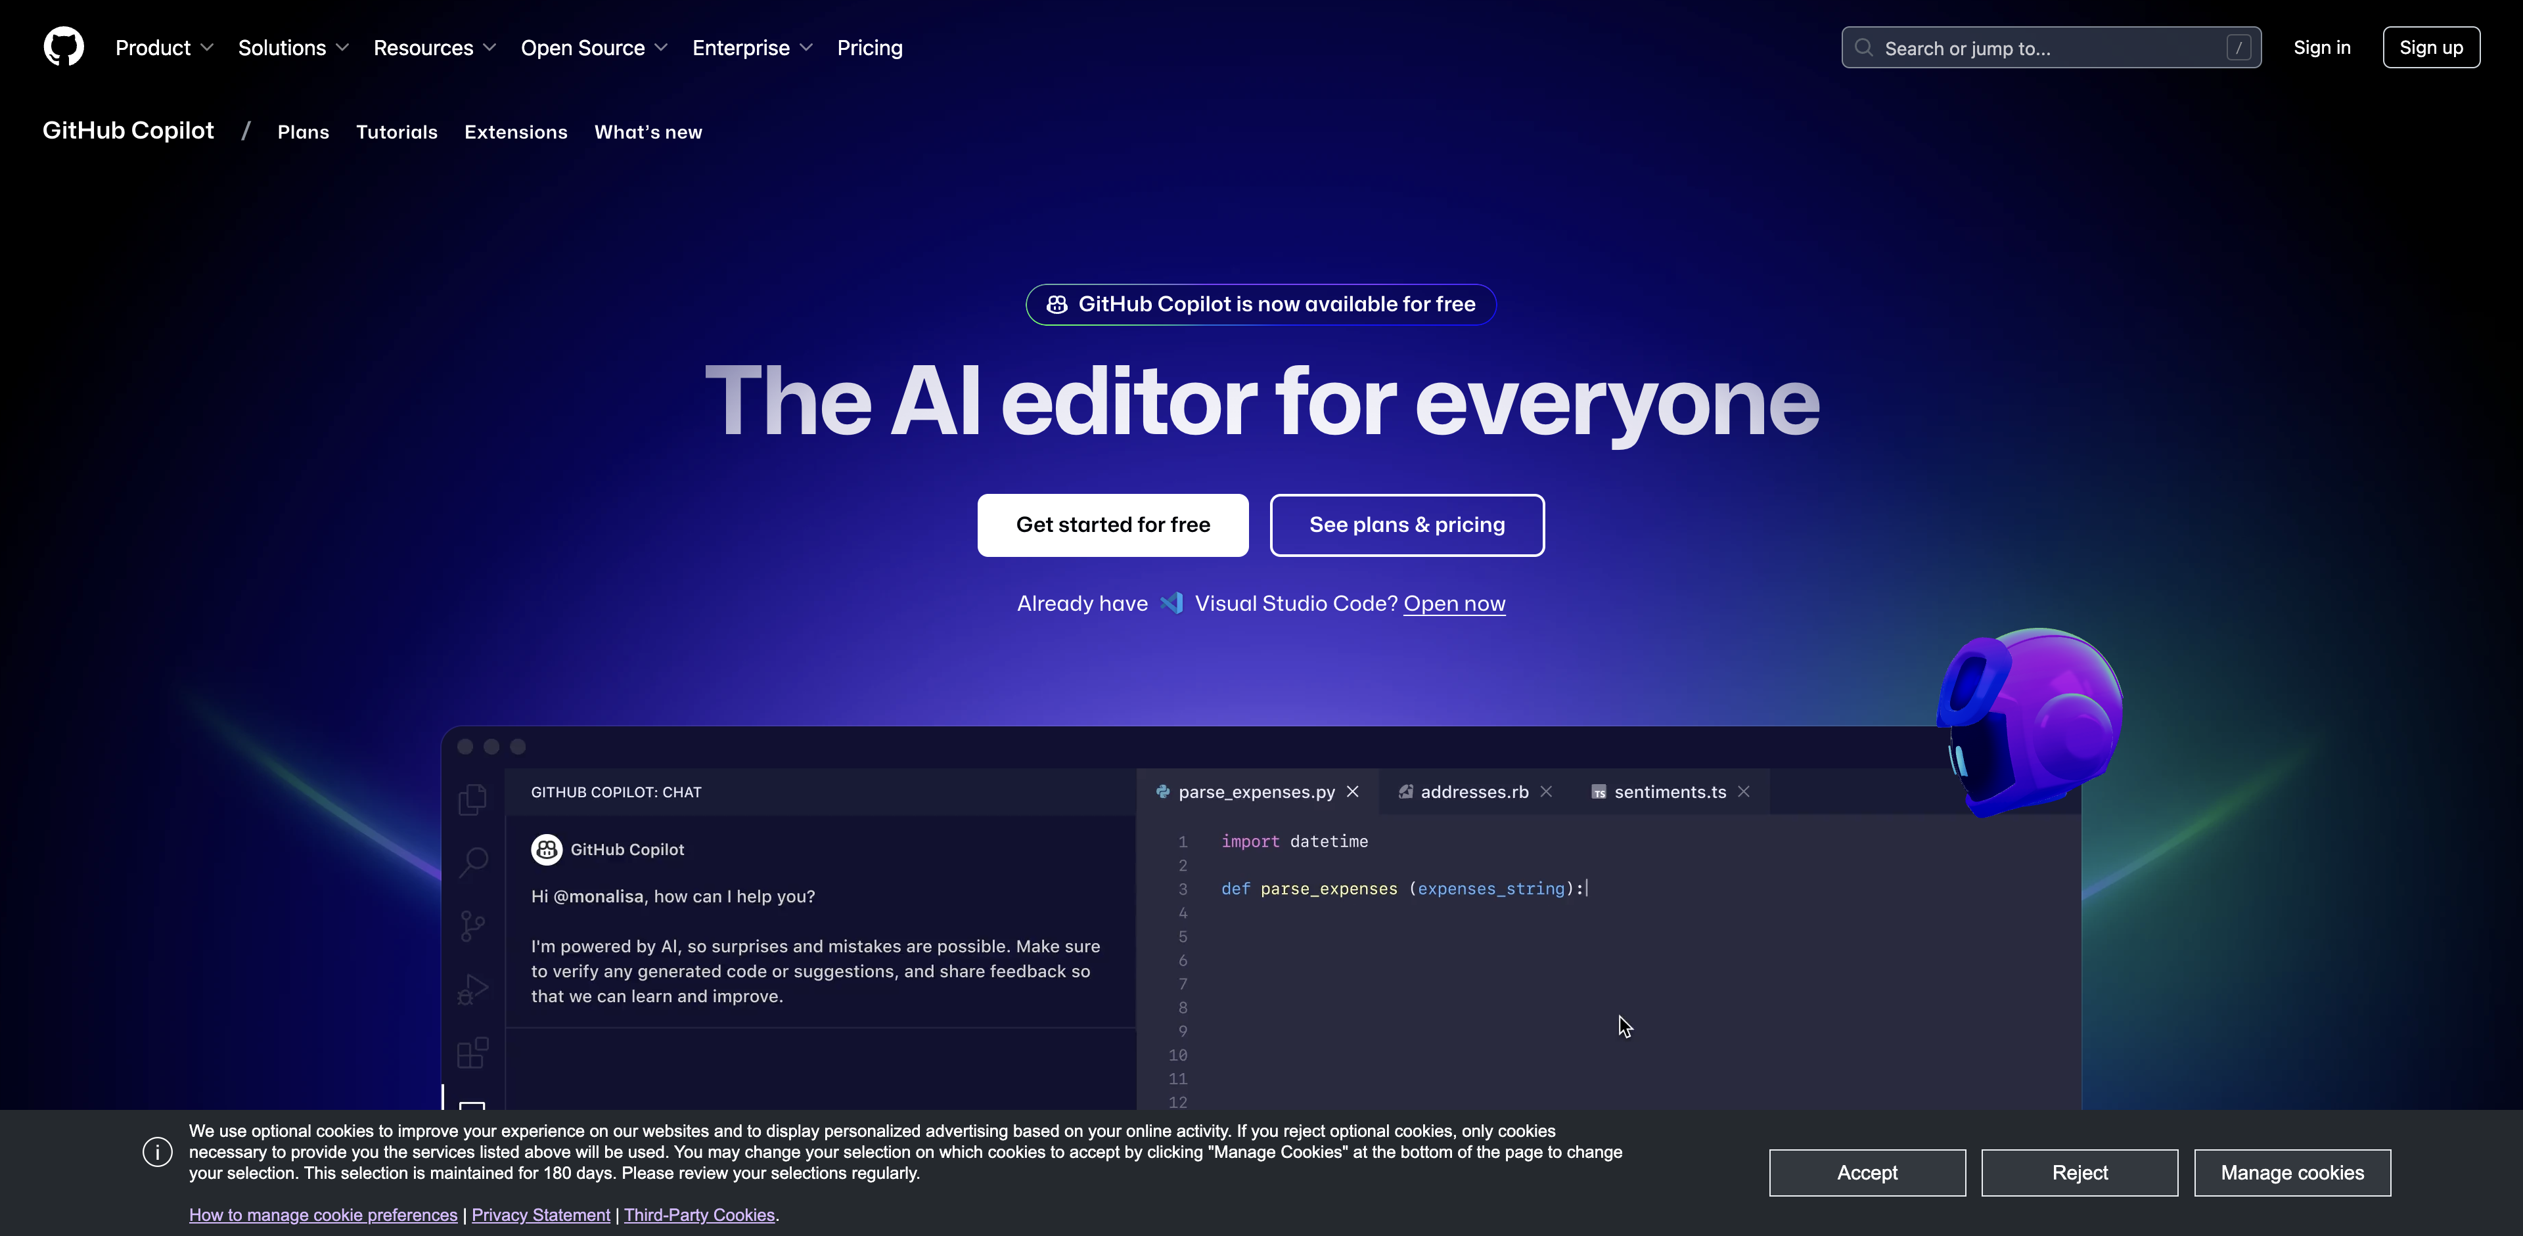
Task: Click 'Hi @monalisa, how can I help you?'
Action: point(673,896)
